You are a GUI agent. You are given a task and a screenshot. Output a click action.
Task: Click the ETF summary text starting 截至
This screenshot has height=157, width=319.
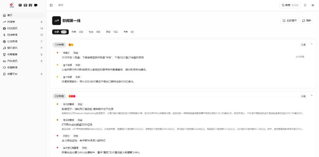coord(183,129)
